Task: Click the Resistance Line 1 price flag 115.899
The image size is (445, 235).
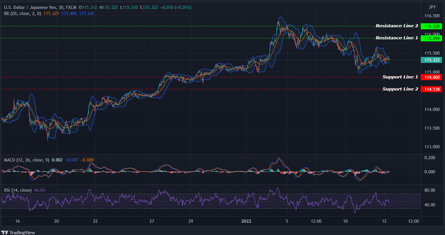Action: point(431,38)
